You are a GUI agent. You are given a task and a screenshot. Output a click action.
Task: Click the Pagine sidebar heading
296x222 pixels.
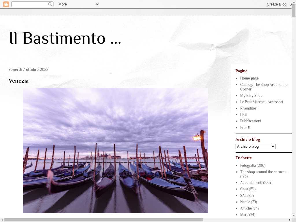pos(241,71)
